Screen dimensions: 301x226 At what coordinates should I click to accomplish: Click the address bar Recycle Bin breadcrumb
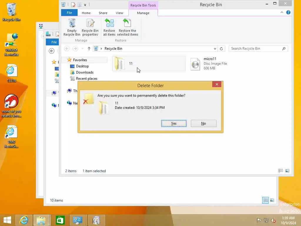113,49
